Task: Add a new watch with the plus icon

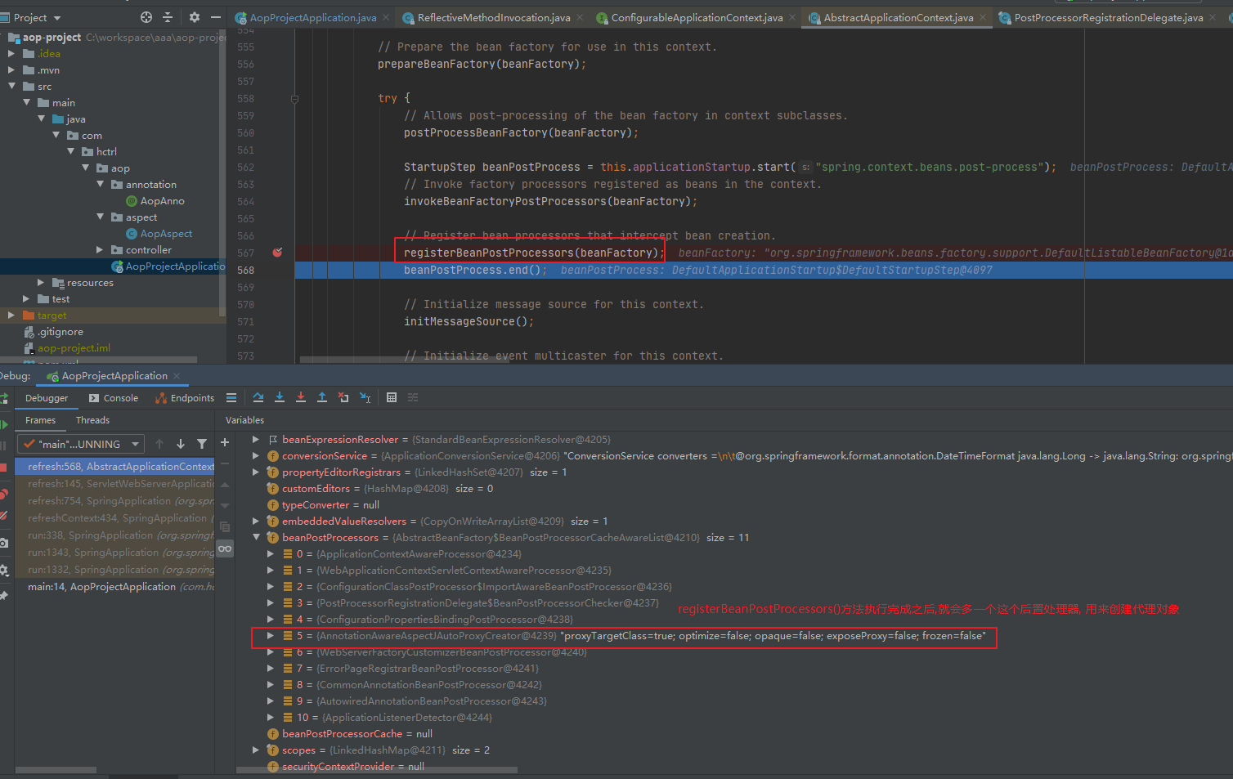Action: tap(225, 442)
